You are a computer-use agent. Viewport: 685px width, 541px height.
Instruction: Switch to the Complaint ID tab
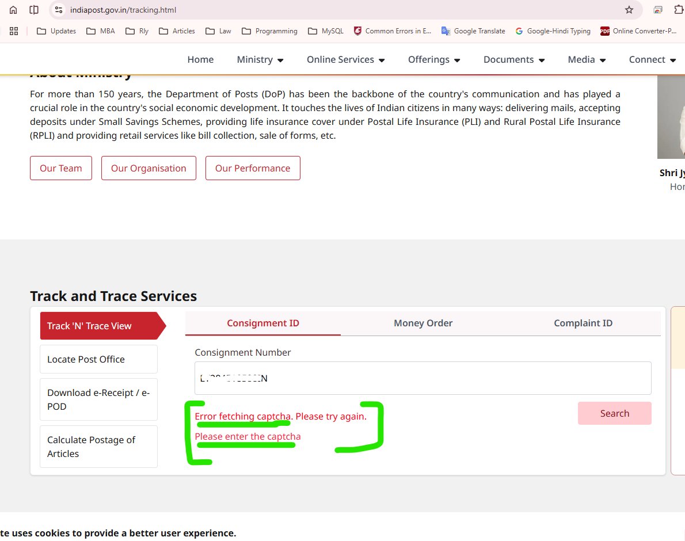pyautogui.click(x=583, y=323)
